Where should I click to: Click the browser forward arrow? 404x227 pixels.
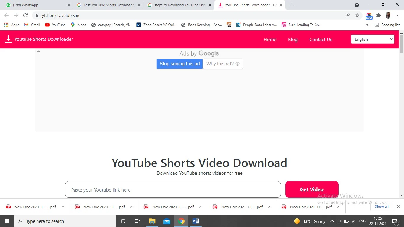point(16,15)
